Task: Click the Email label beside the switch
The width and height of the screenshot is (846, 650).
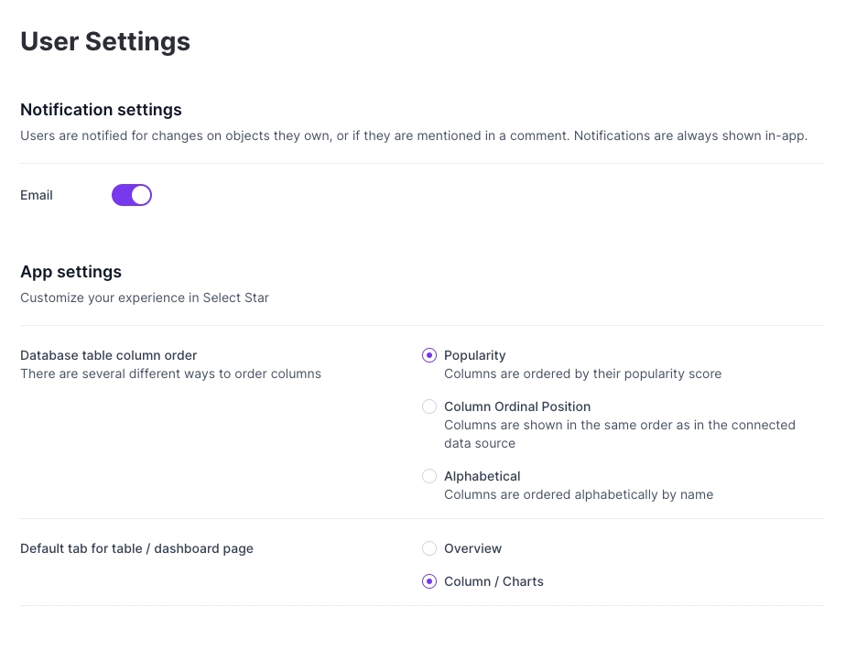Action: pos(37,195)
